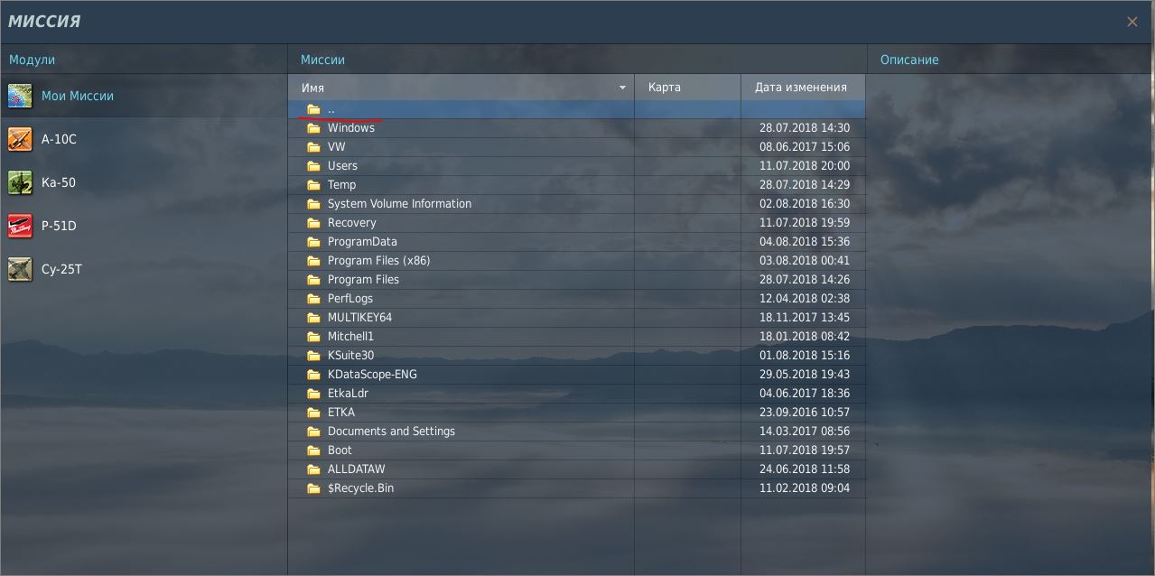This screenshot has height=576, width=1155.
Task: Select the Users folder name
Action: [342, 166]
